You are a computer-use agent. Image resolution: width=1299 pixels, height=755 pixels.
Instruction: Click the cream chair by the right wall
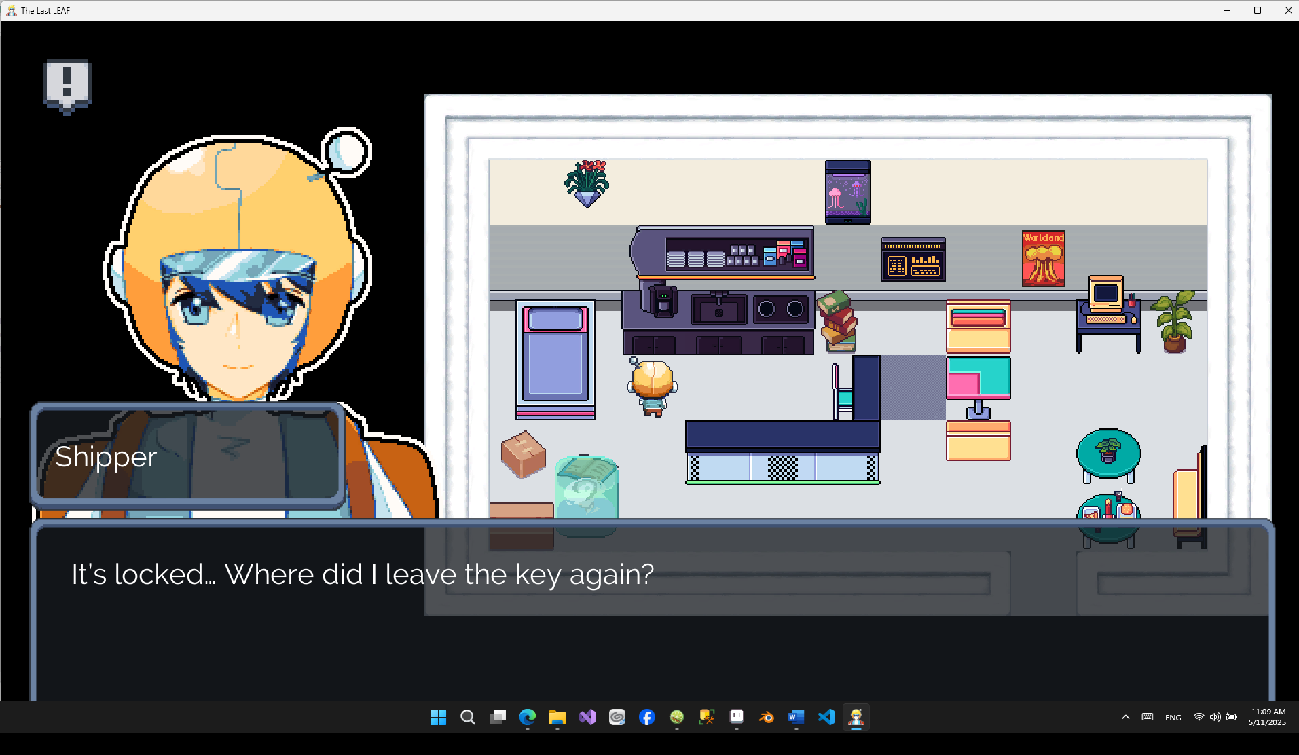coord(1190,497)
